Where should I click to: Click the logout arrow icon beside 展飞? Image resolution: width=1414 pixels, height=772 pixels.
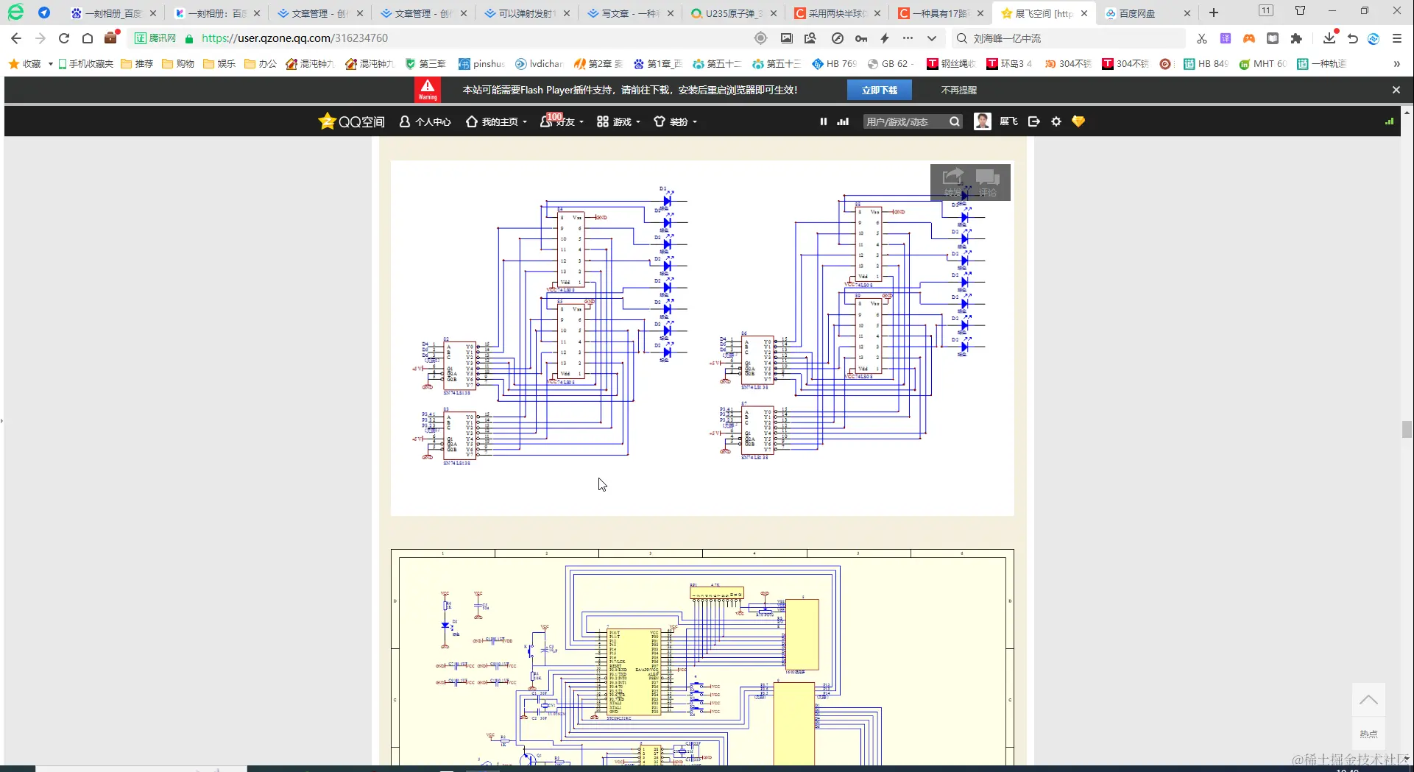coord(1034,121)
